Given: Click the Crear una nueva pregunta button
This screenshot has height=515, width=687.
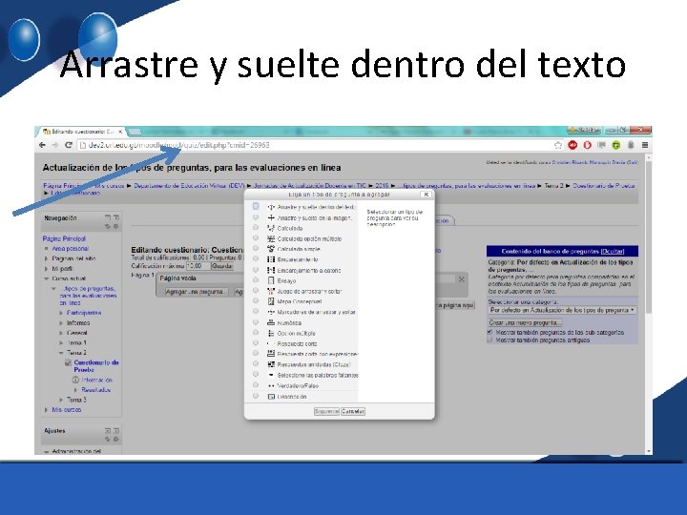Looking at the screenshot, I should pos(525,322).
